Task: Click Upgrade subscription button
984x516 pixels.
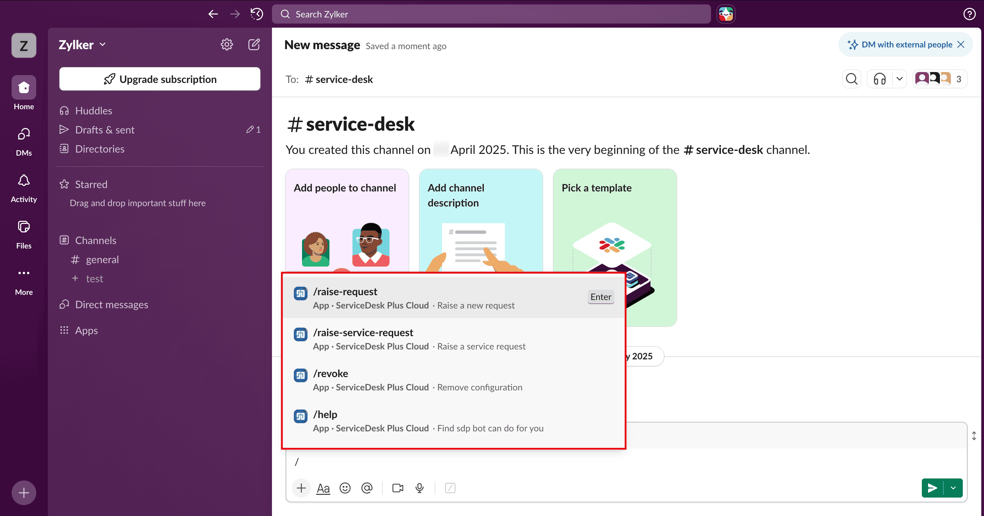Action: tap(160, 79)
